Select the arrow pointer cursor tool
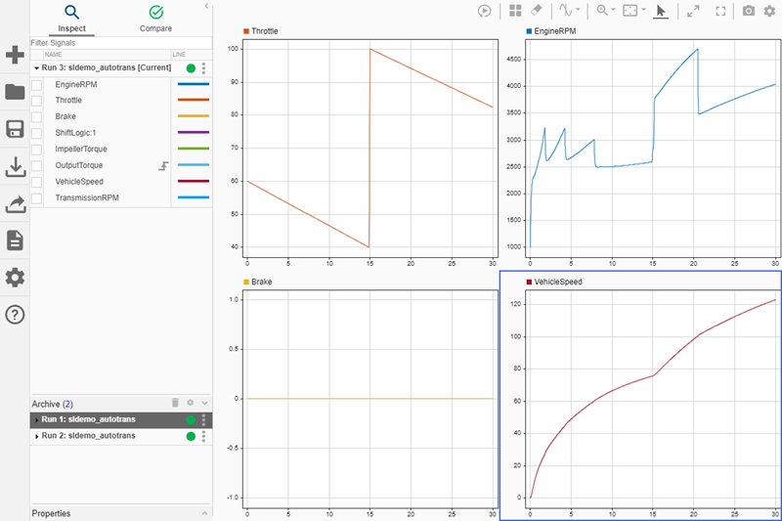 pyautogui.click(x=661, y=11)
